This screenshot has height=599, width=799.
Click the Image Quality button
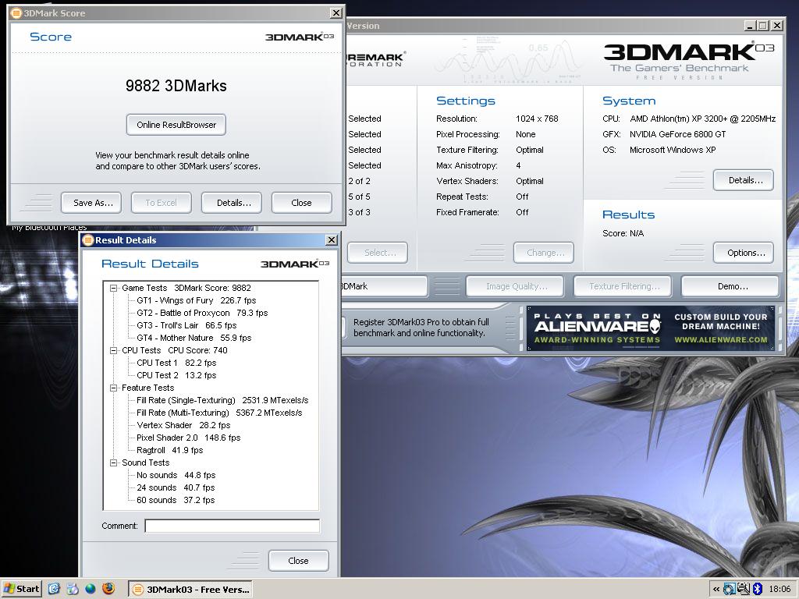point(515,286)
